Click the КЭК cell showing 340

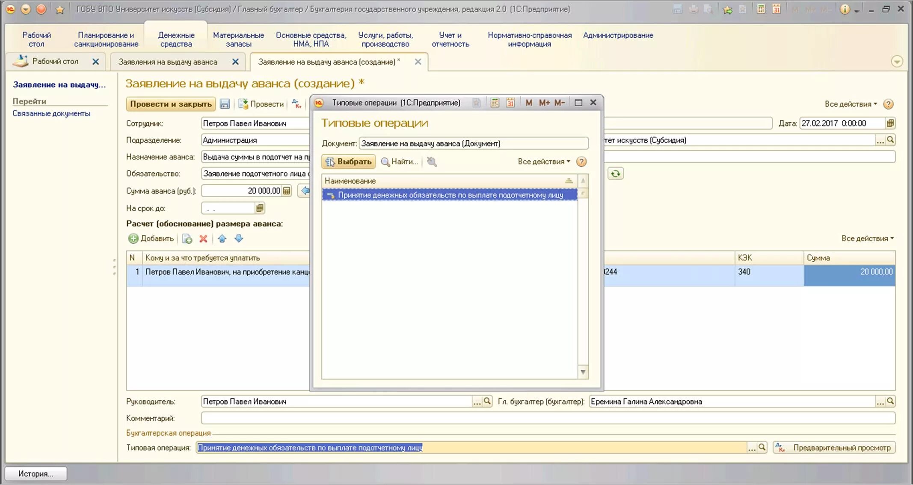[x=769, y=275]
